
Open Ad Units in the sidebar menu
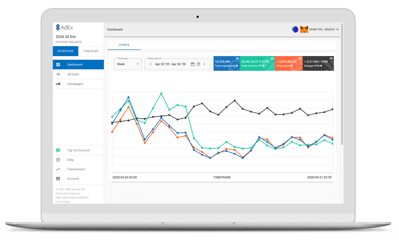click(x=79, y=74)
